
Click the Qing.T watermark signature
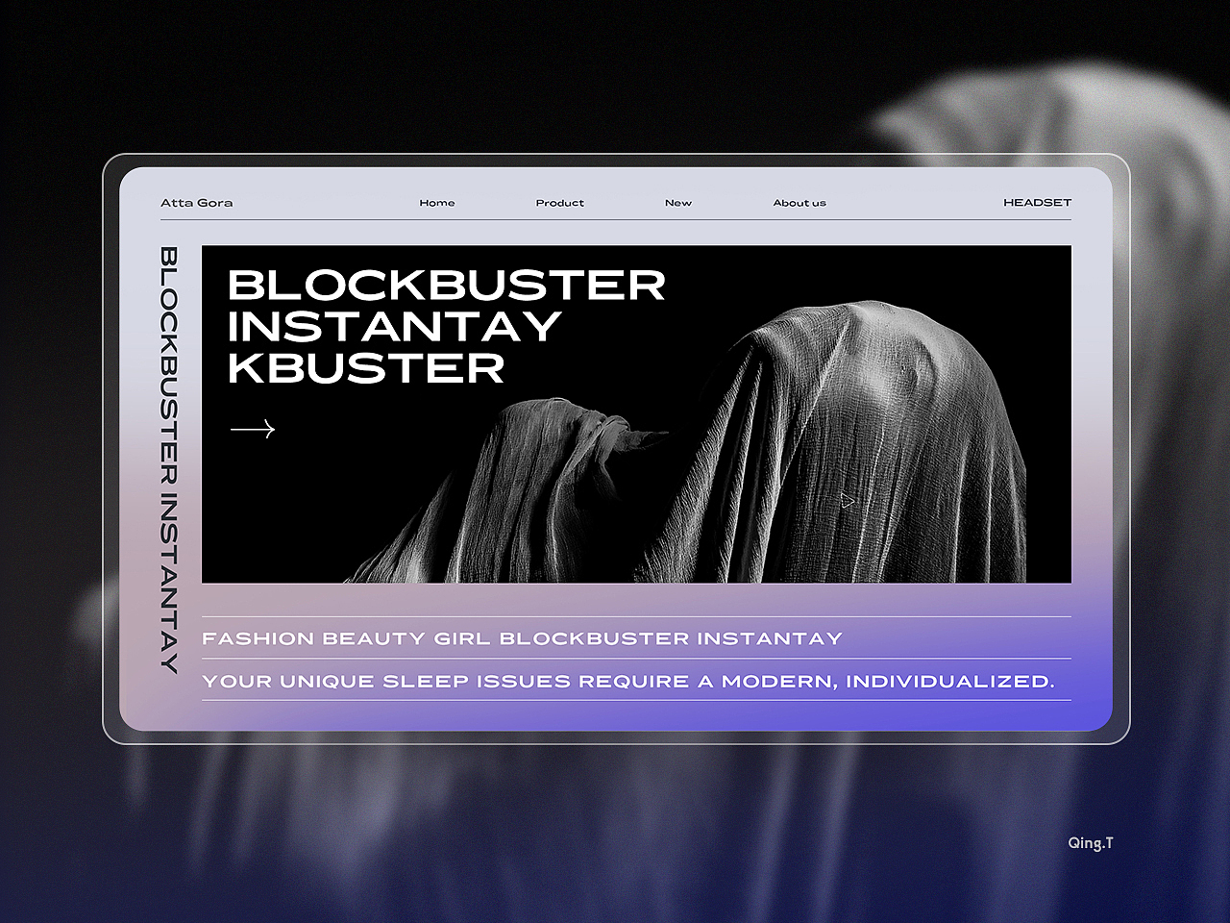click(1091, 843)
